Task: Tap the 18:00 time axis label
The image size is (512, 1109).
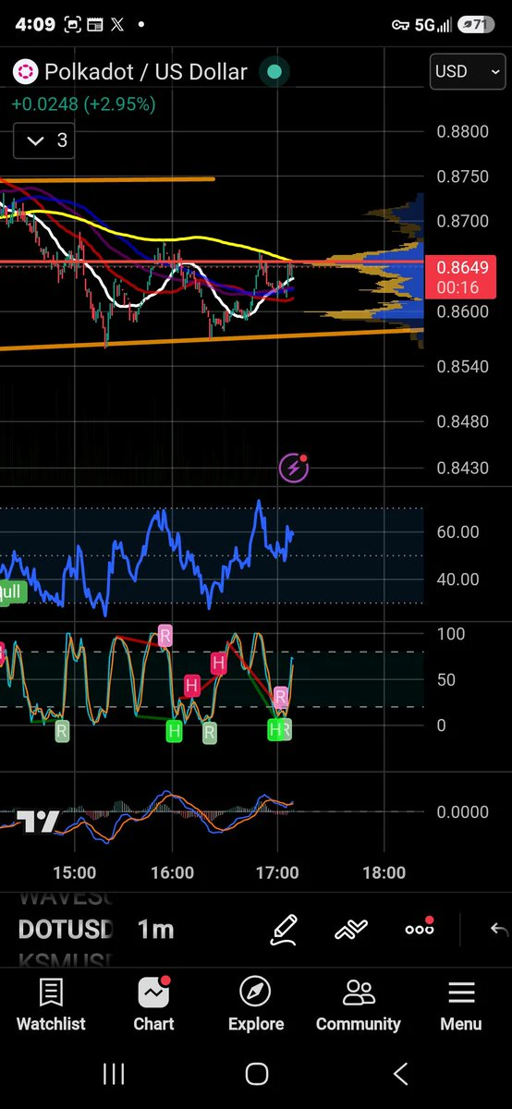Action: 384,872
